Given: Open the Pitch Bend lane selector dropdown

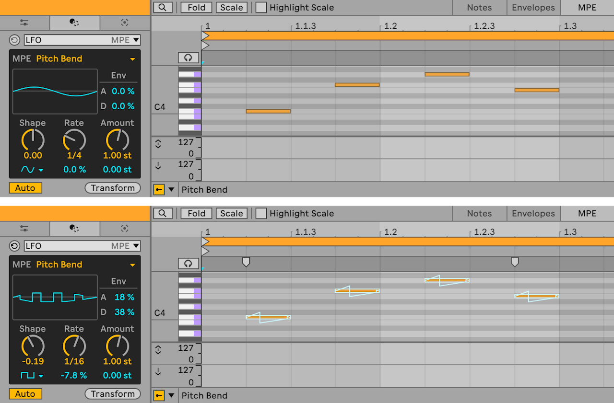Looking at the screenshot, I should pyautogui.click(x=172, y=189).
